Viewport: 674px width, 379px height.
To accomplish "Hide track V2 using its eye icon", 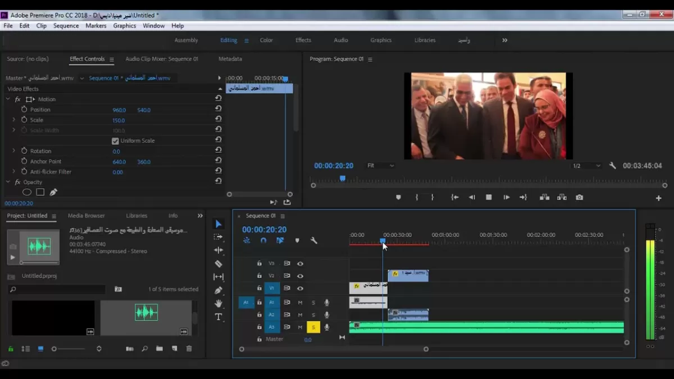I will pos(300,276).
